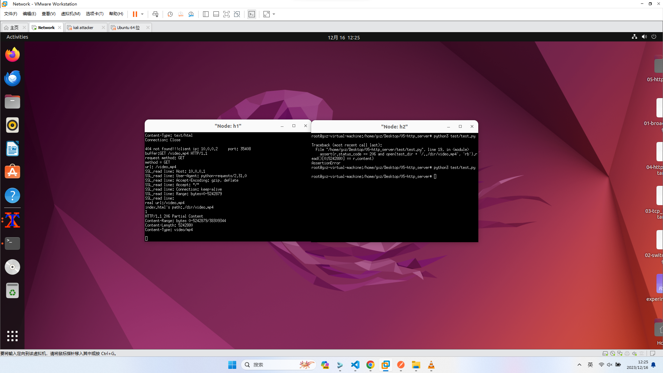Viewport: 663px width, 373px height.
Task: Toggle Unity mode icon
Action: click(x=237, y=14)
